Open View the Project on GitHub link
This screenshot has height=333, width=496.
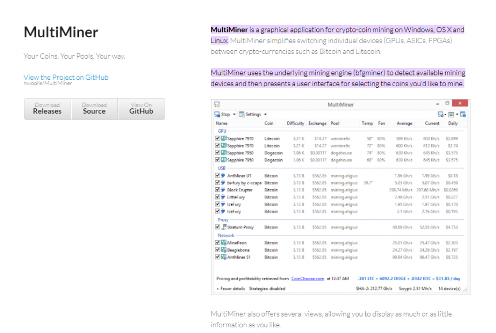click(x=66, y=77)
